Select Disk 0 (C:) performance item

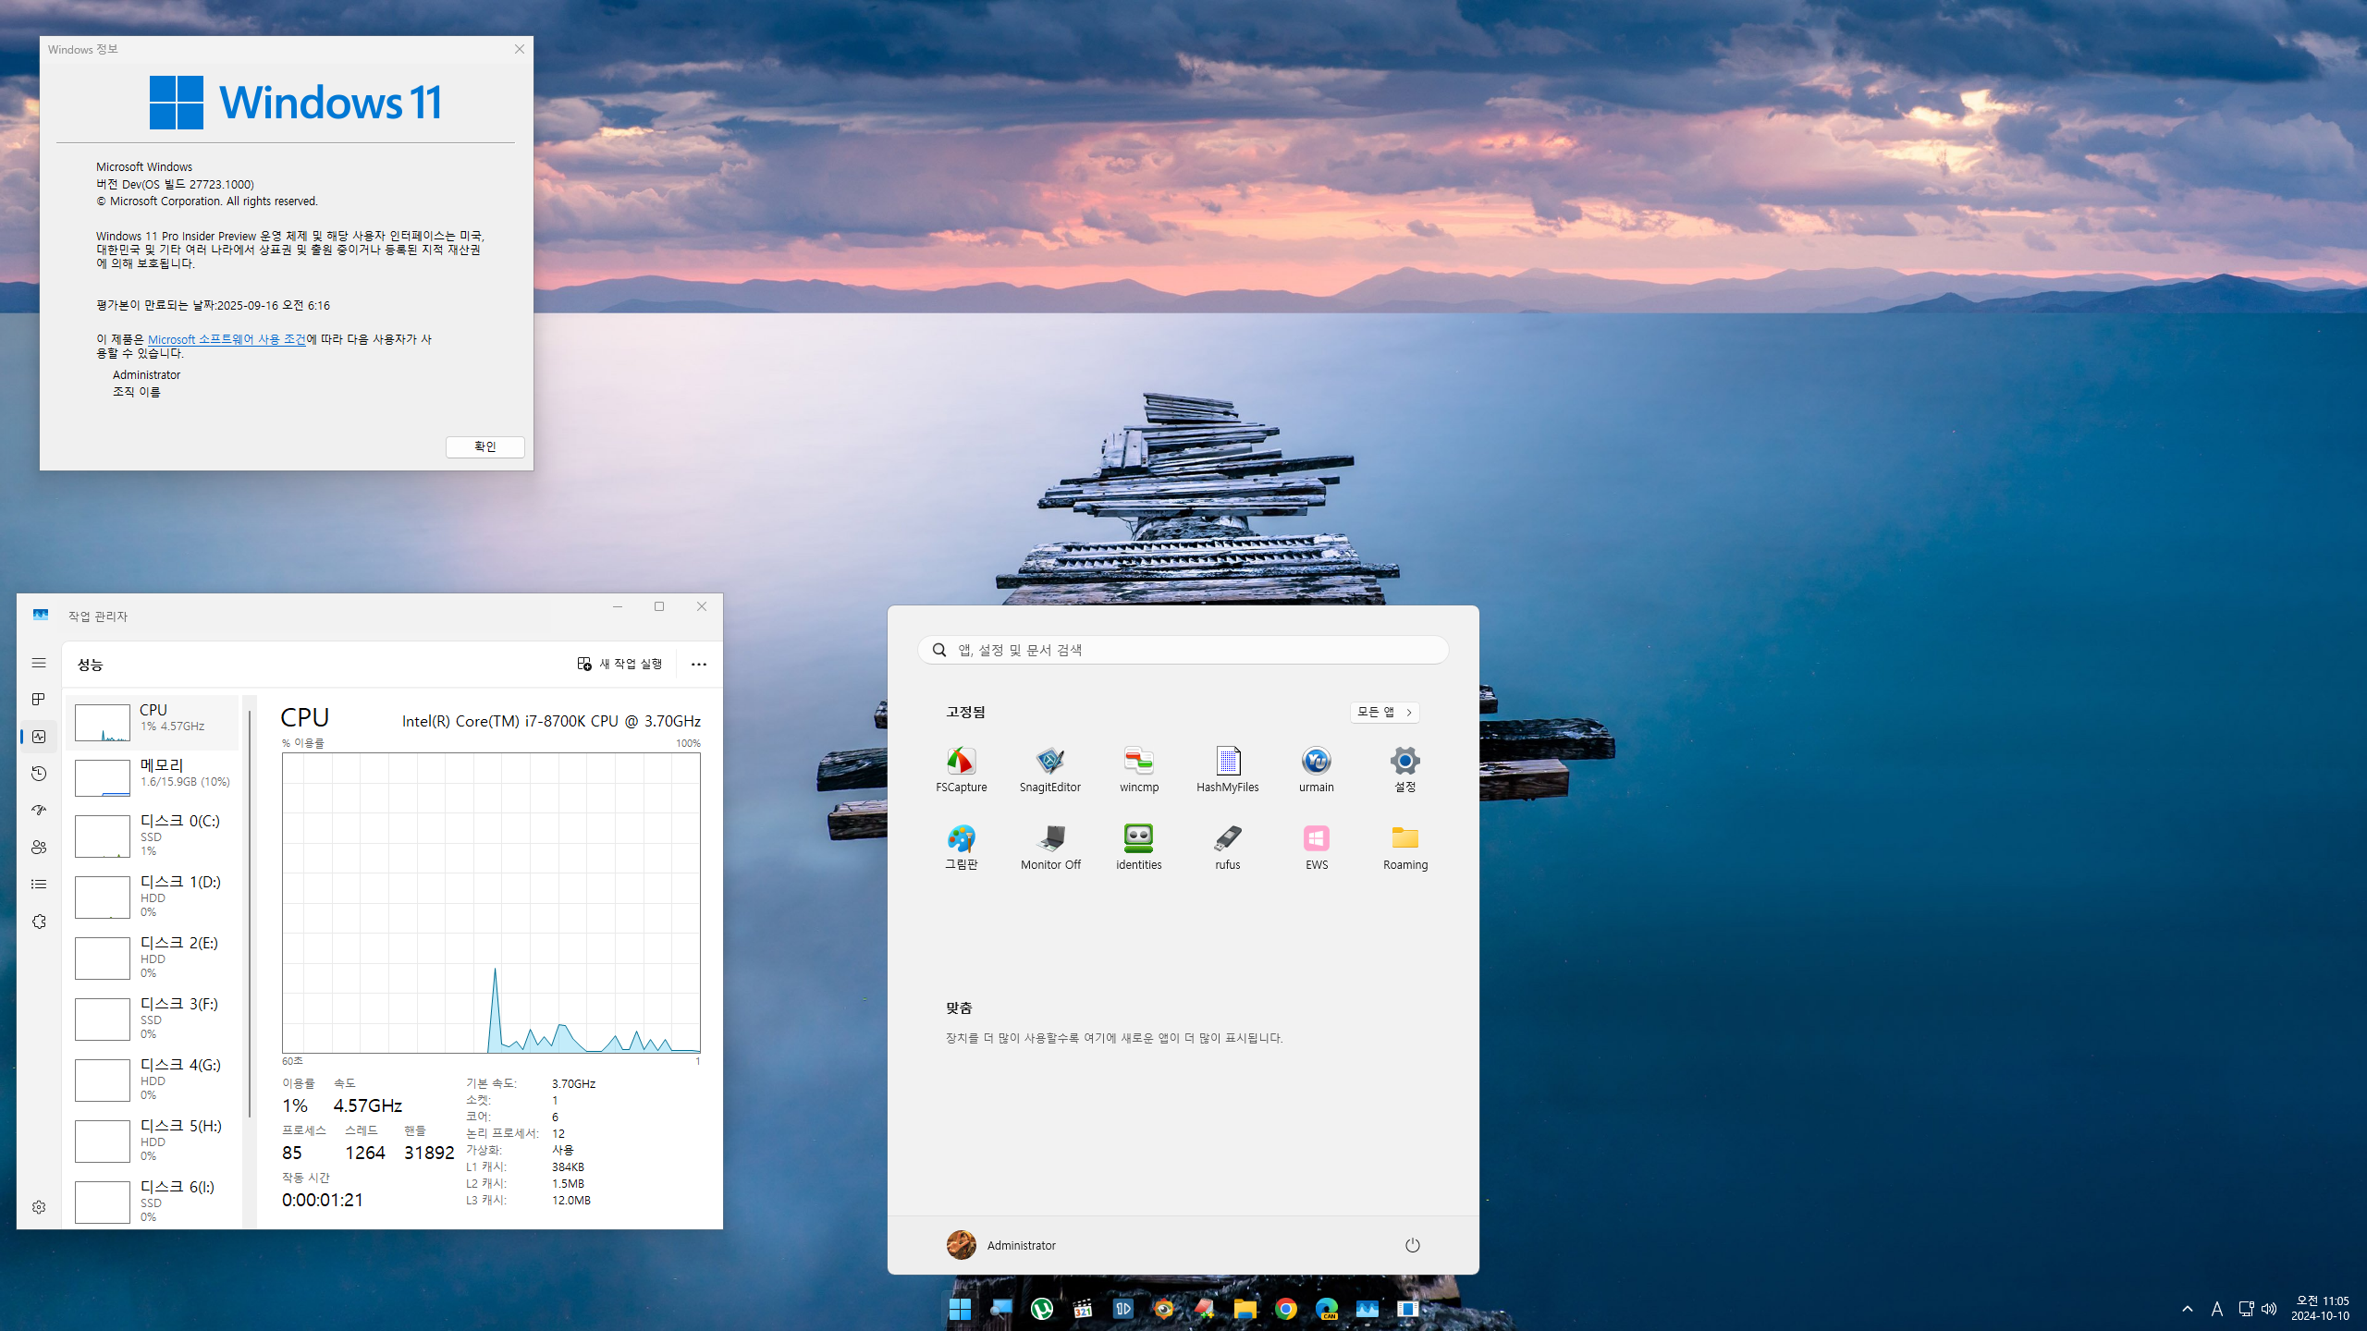(x=154, y=835)
